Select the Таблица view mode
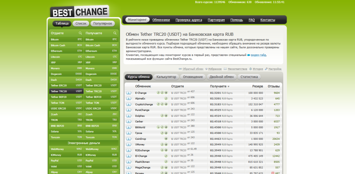Screen dimensions: 355x174 61,24
